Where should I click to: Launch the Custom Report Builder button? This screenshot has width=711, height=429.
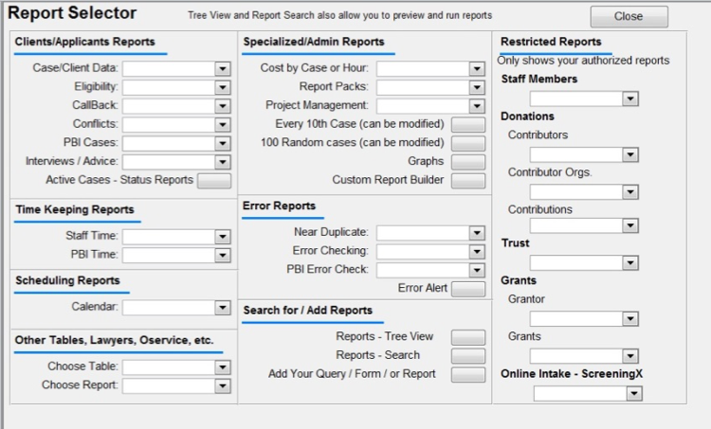[467, 180]
